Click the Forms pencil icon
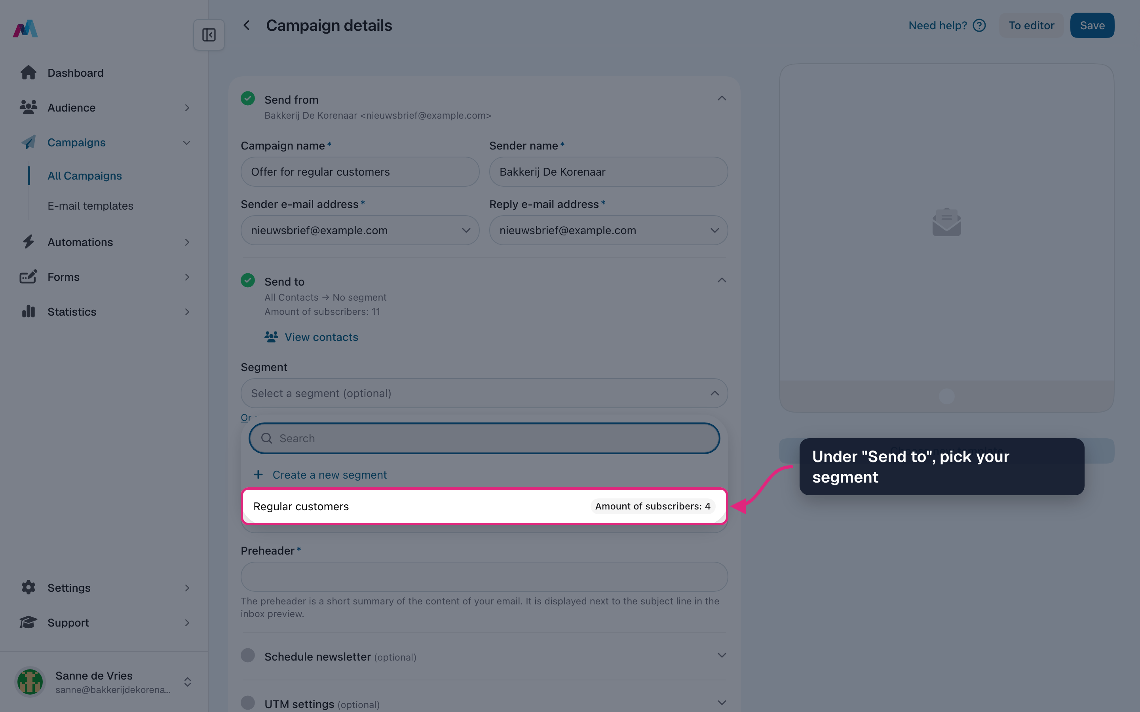 click(28, 277)
